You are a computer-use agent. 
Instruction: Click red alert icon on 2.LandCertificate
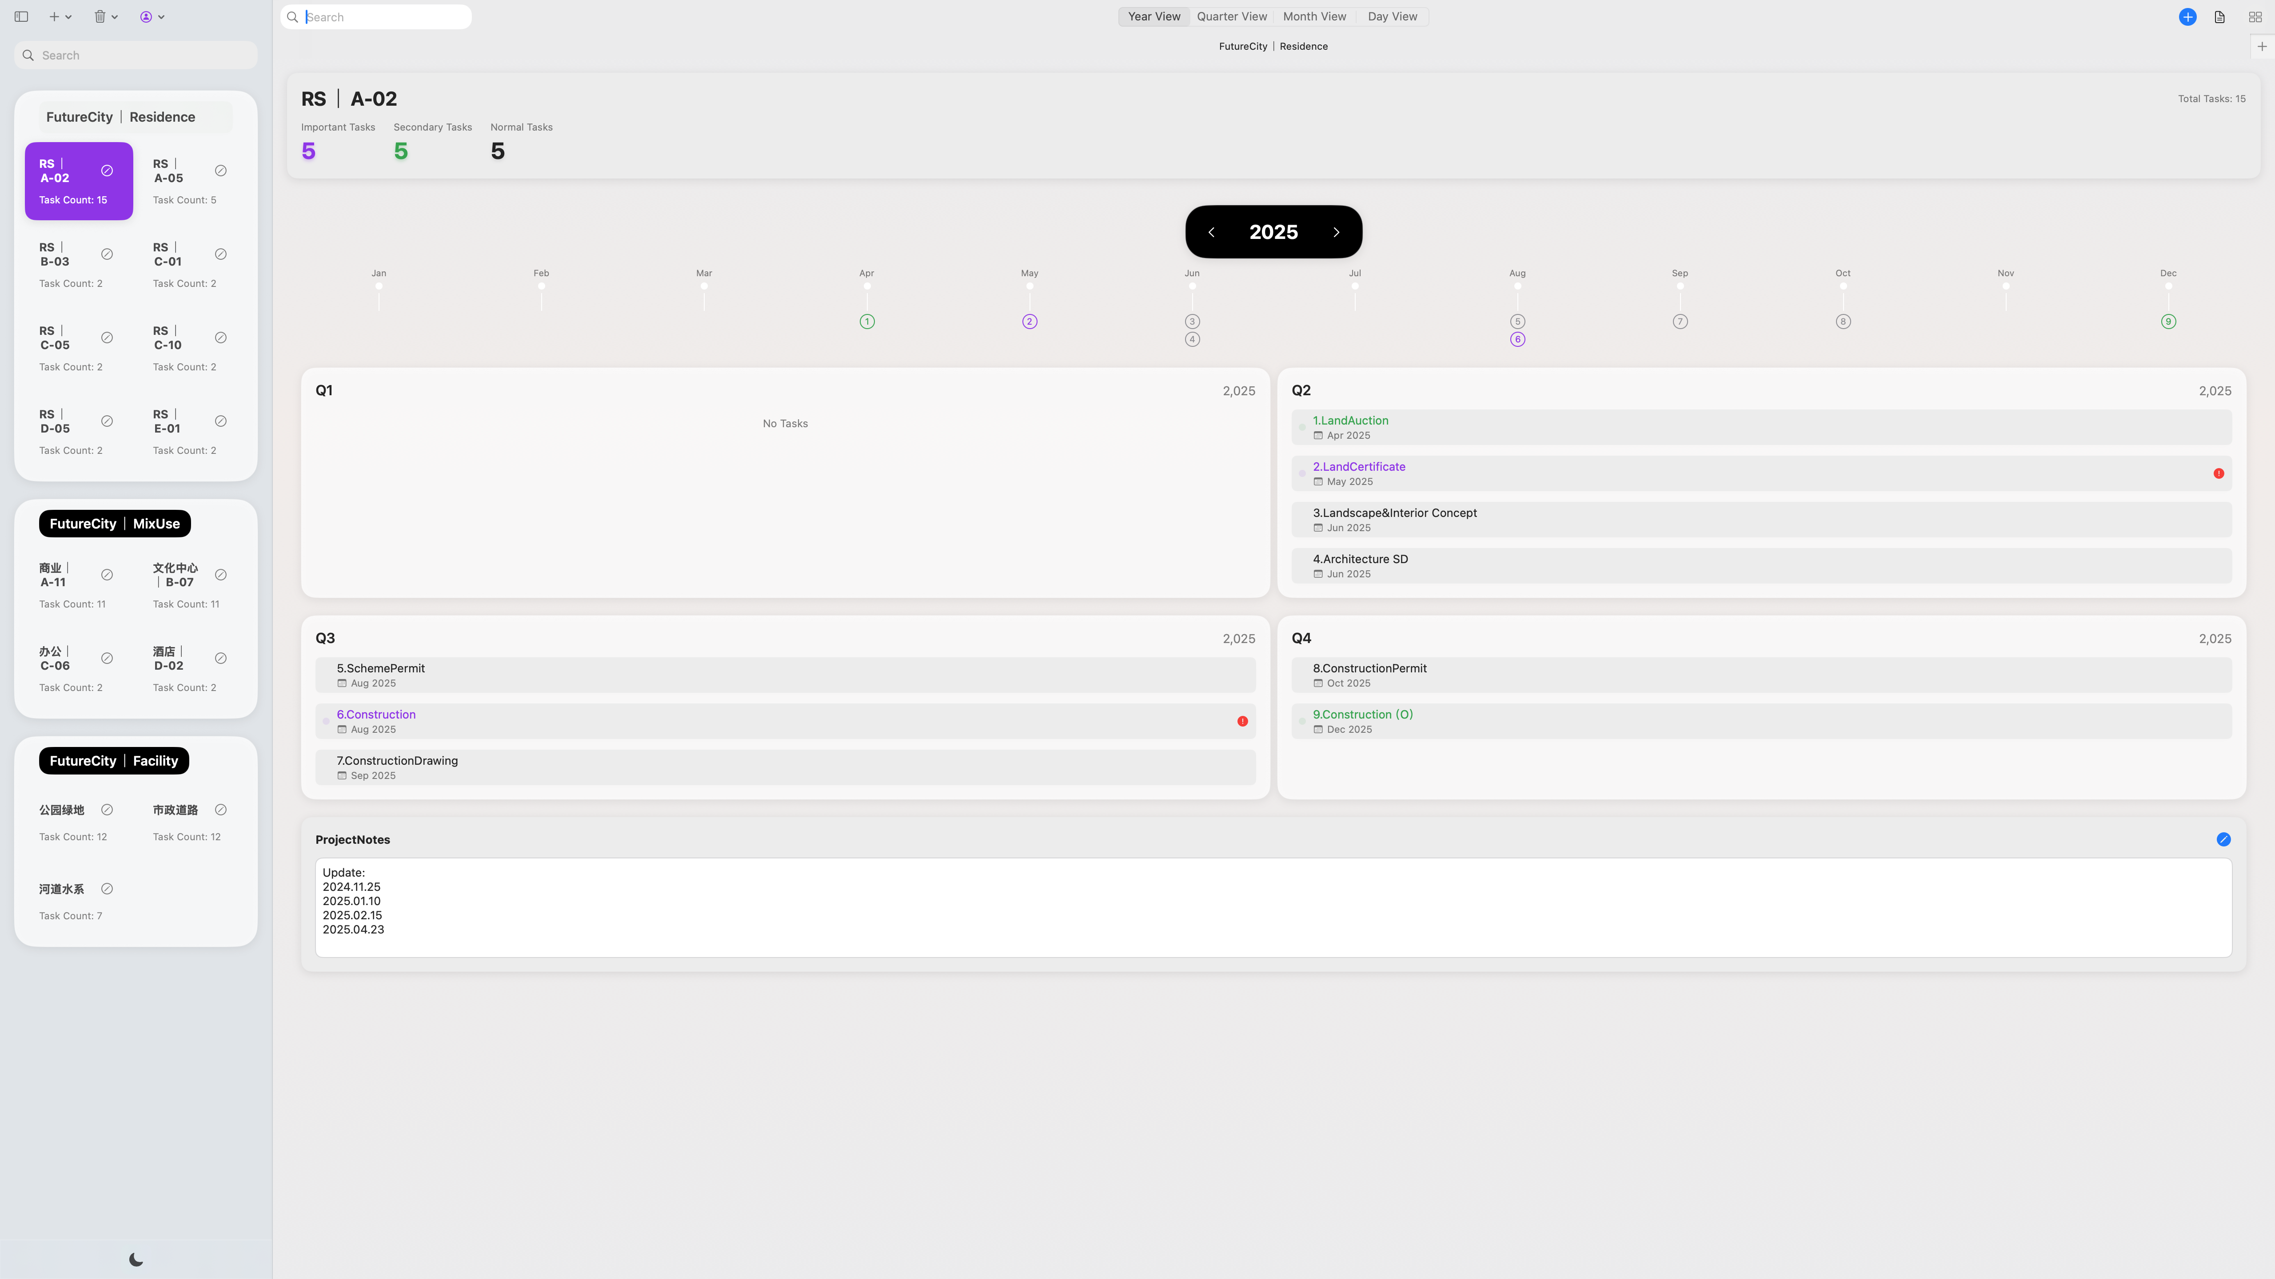pos(2219,474)
